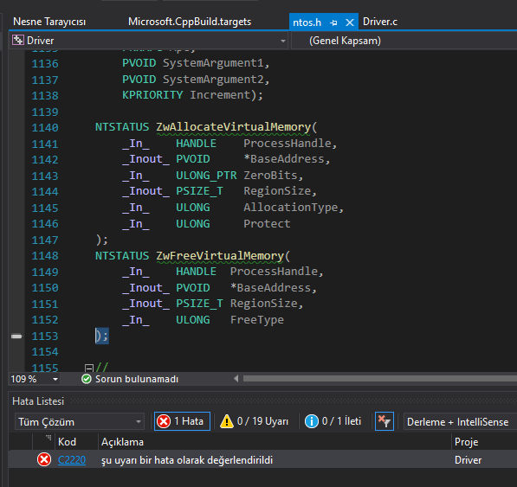The height and width of the screenshot is (487, 517).
Task: Collapse the comment block at line 1155
Action: [x=89, y=368]
